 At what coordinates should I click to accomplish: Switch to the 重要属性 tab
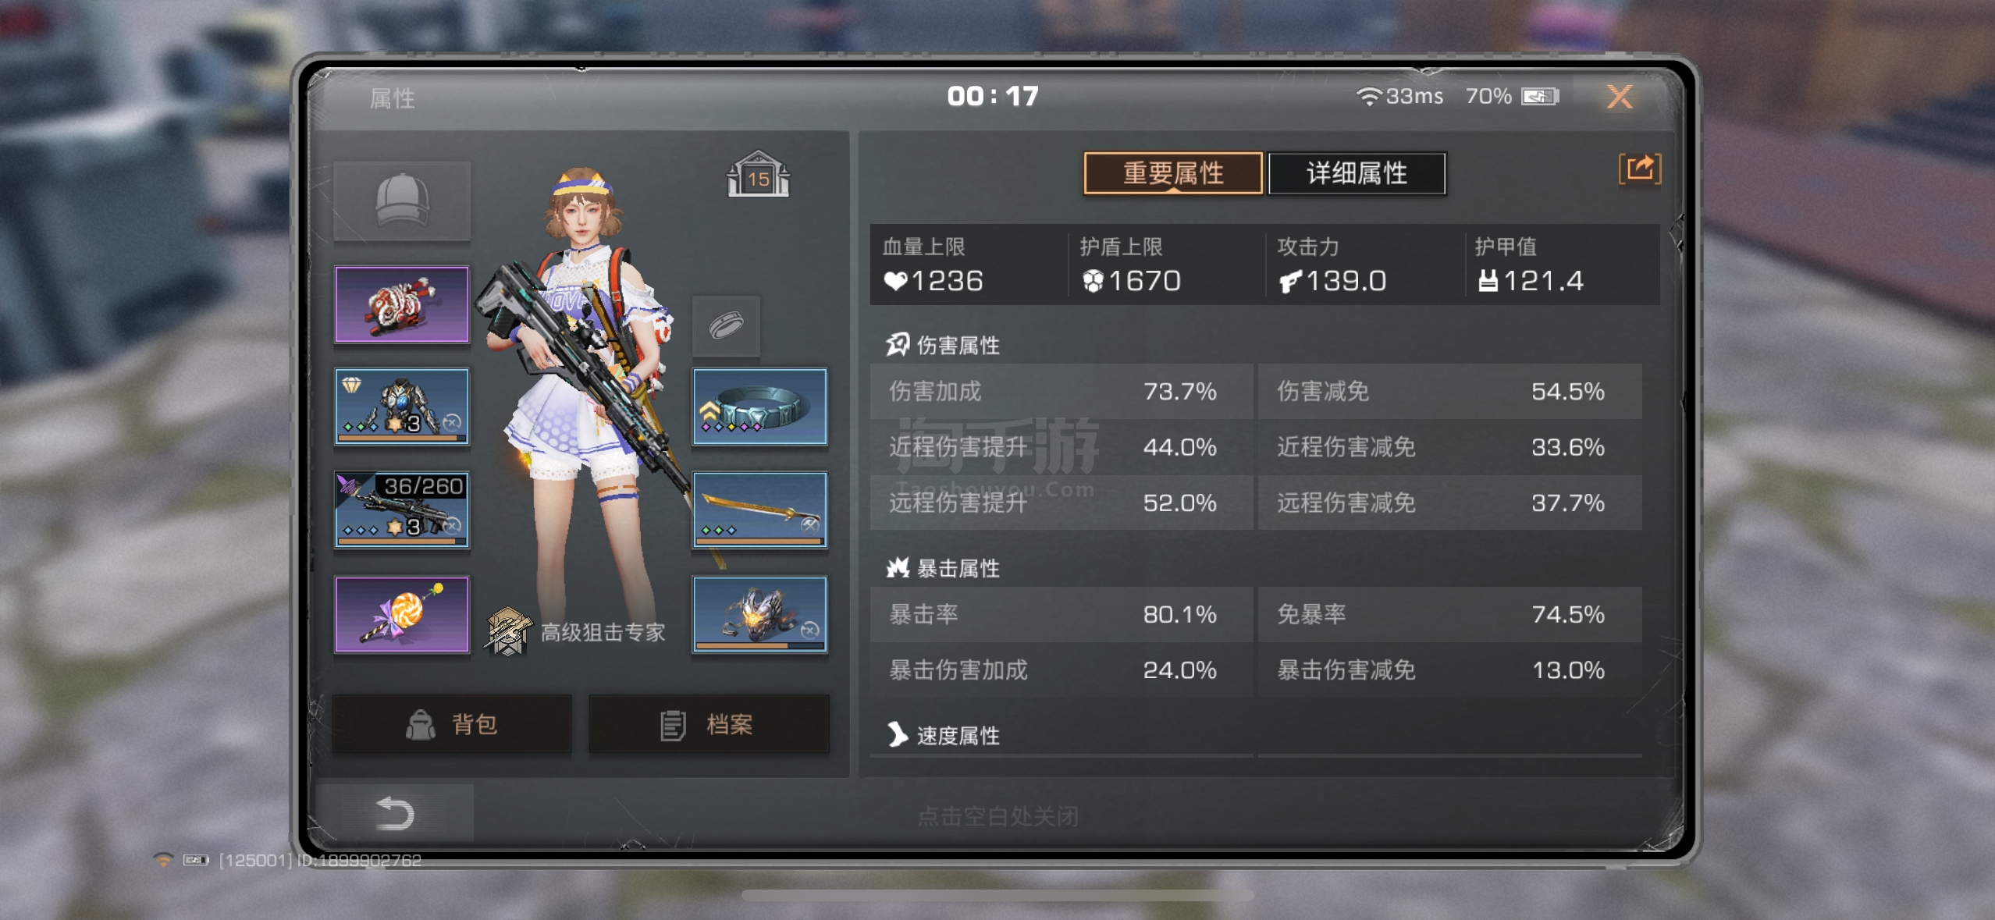click(x=1173, y=173)
